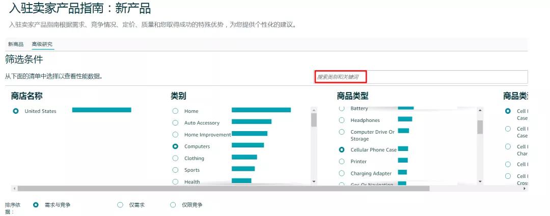Switch to the 新商品 tab
This screenshot has height=216, width=550.
point(16,44)
